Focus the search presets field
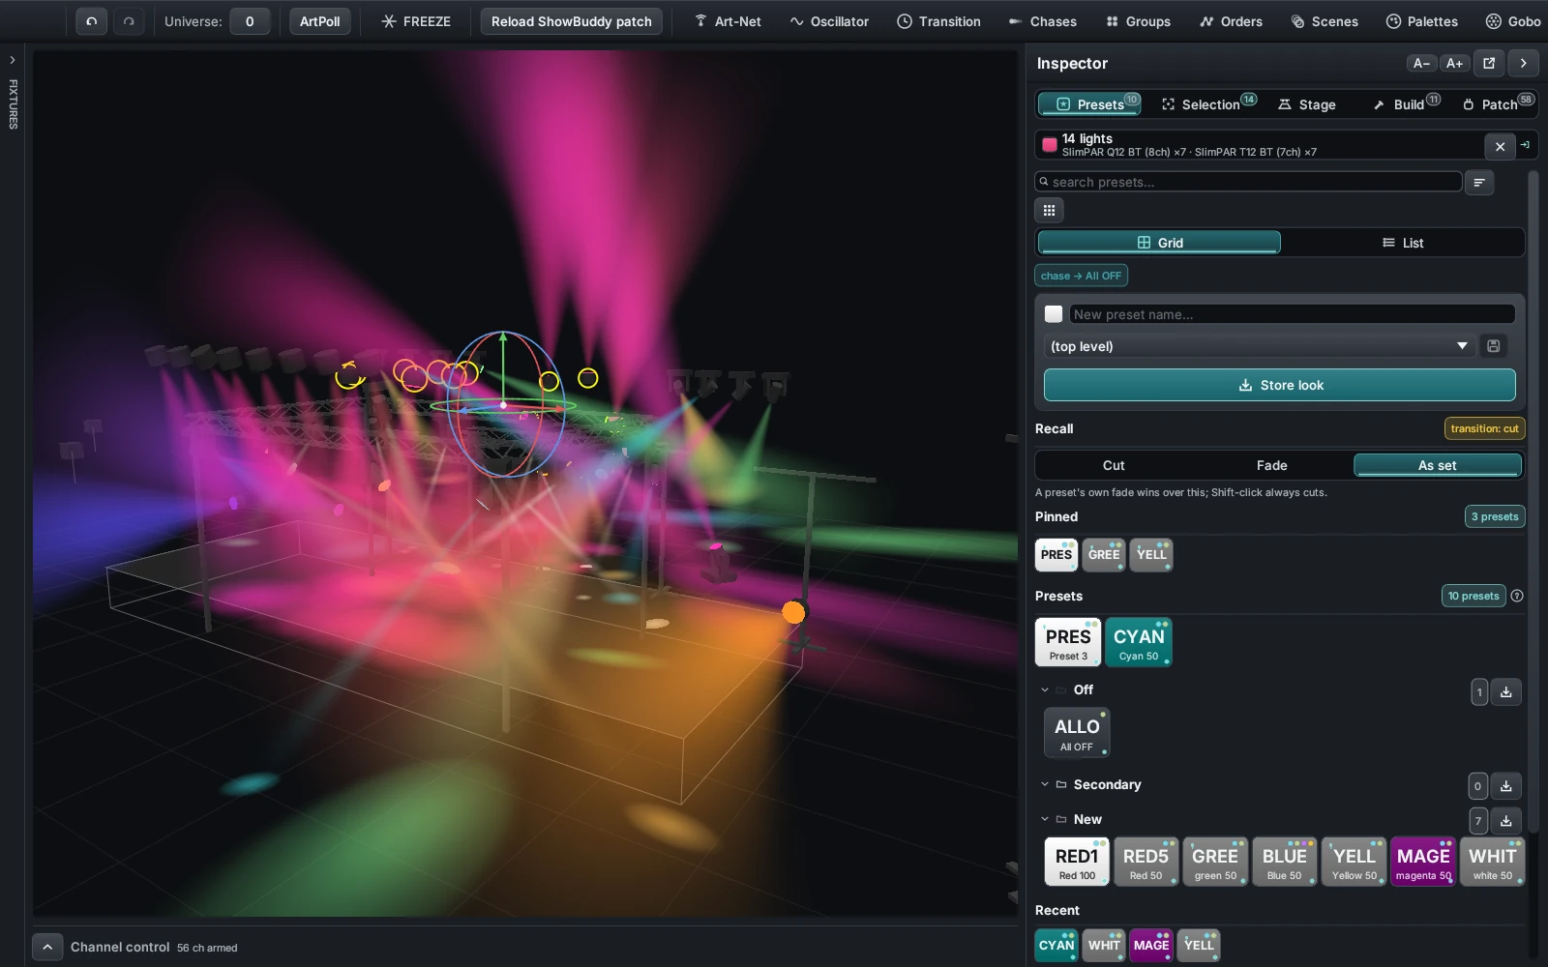Screen dimensions: 1548x967 (x=1248, y=182)
